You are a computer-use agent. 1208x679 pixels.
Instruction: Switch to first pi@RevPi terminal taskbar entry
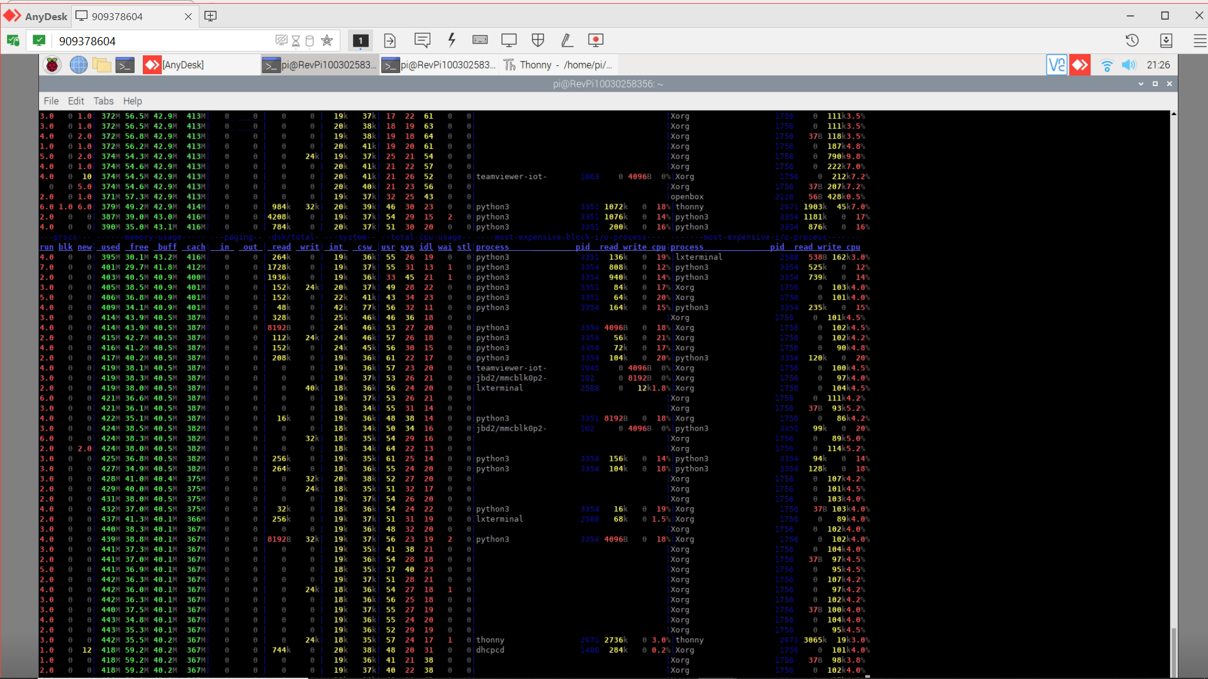tap(320, 65)
